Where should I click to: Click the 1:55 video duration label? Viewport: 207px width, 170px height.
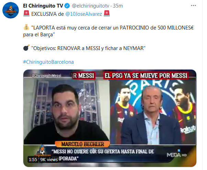[33, 160]
